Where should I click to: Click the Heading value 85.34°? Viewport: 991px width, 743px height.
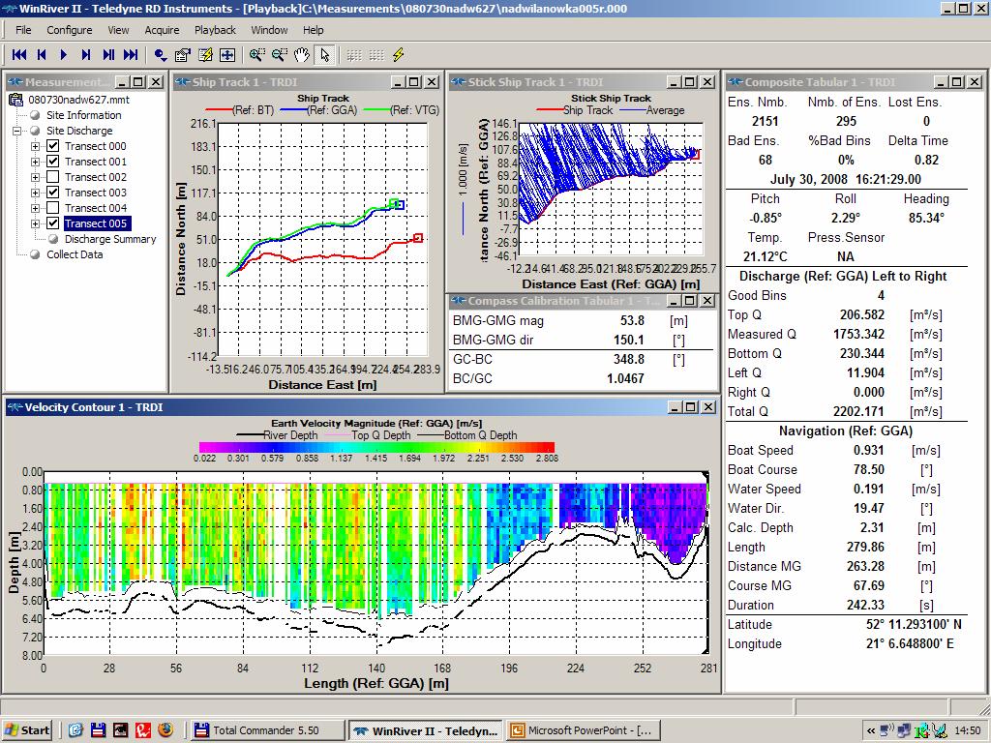coord(926,218)
